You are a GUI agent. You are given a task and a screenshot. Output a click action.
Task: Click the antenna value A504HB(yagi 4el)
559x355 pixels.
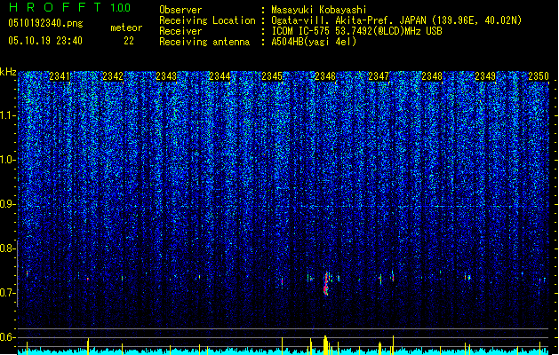click(x=314, y=42)
